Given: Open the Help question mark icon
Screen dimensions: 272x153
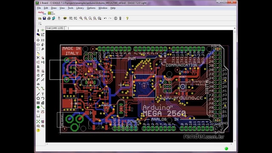Looking at the screenshot, I should click(x=127, y=18).
